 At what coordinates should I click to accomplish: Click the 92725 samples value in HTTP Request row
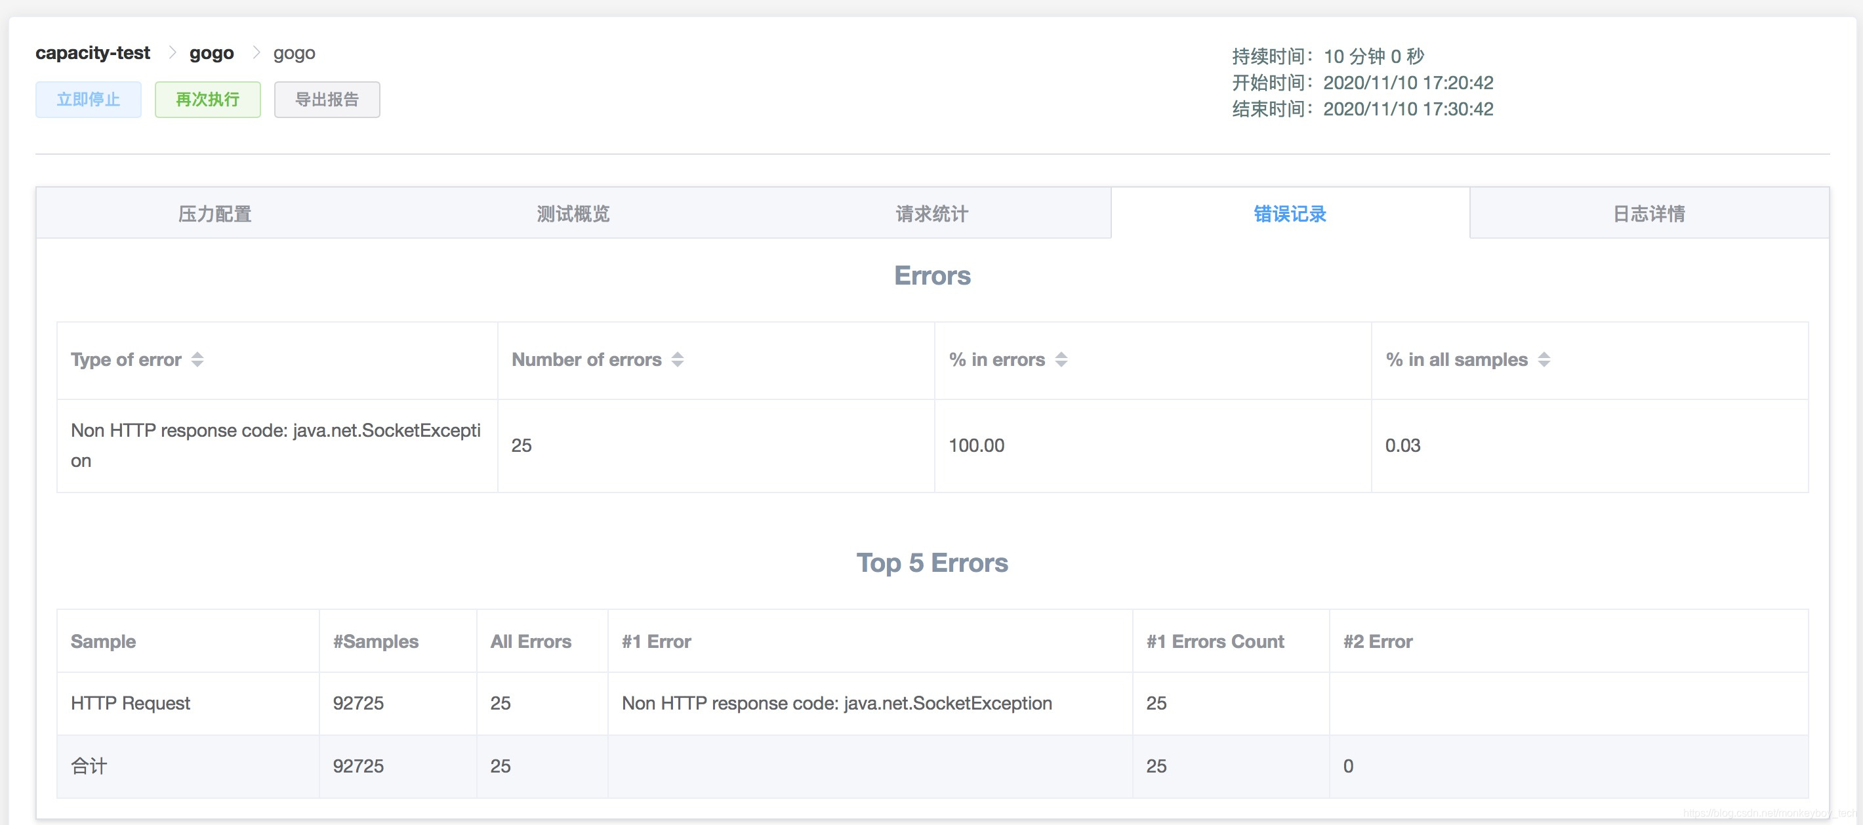[358, 703]
